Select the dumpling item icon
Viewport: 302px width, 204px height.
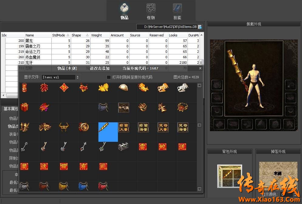pos(123,87)
